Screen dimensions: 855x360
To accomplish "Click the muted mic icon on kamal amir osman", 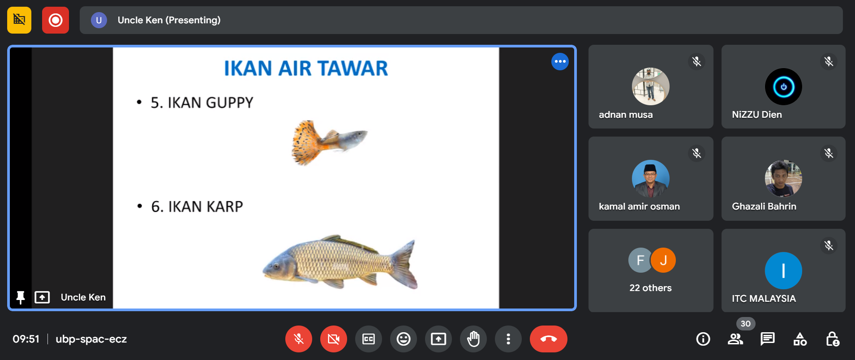I will pyautogui.click(x=696, y=154).
